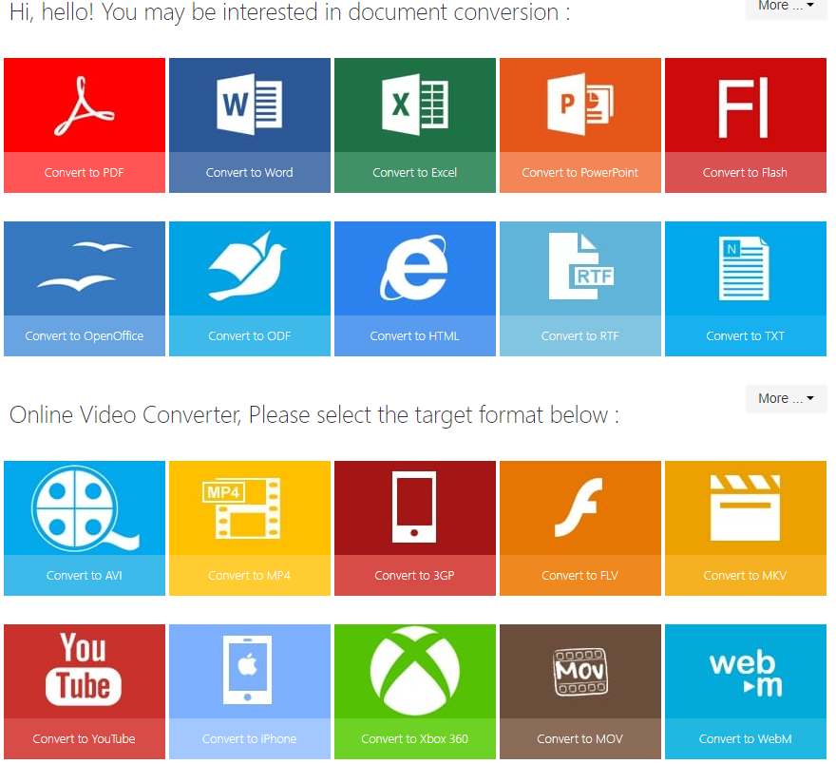Choose the WebM logo icon
Image resolution: width=836 pixels, height=764 pixels.
(x=746, y=674)
